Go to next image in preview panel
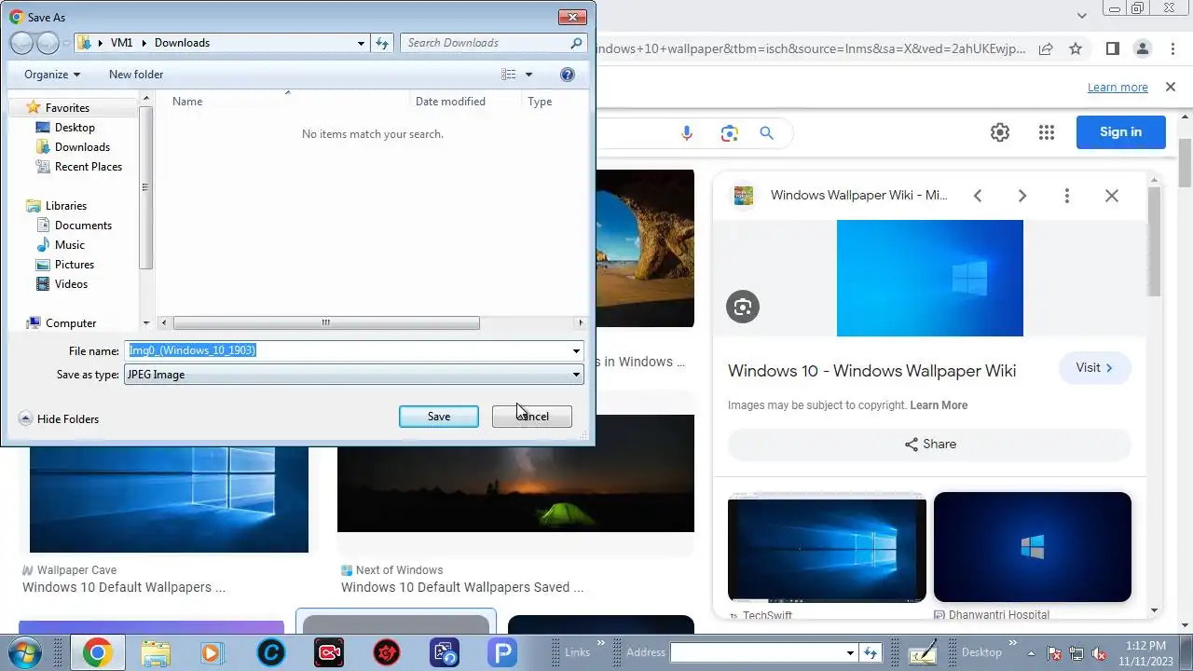The image size is (1193, 671). 1022,196
